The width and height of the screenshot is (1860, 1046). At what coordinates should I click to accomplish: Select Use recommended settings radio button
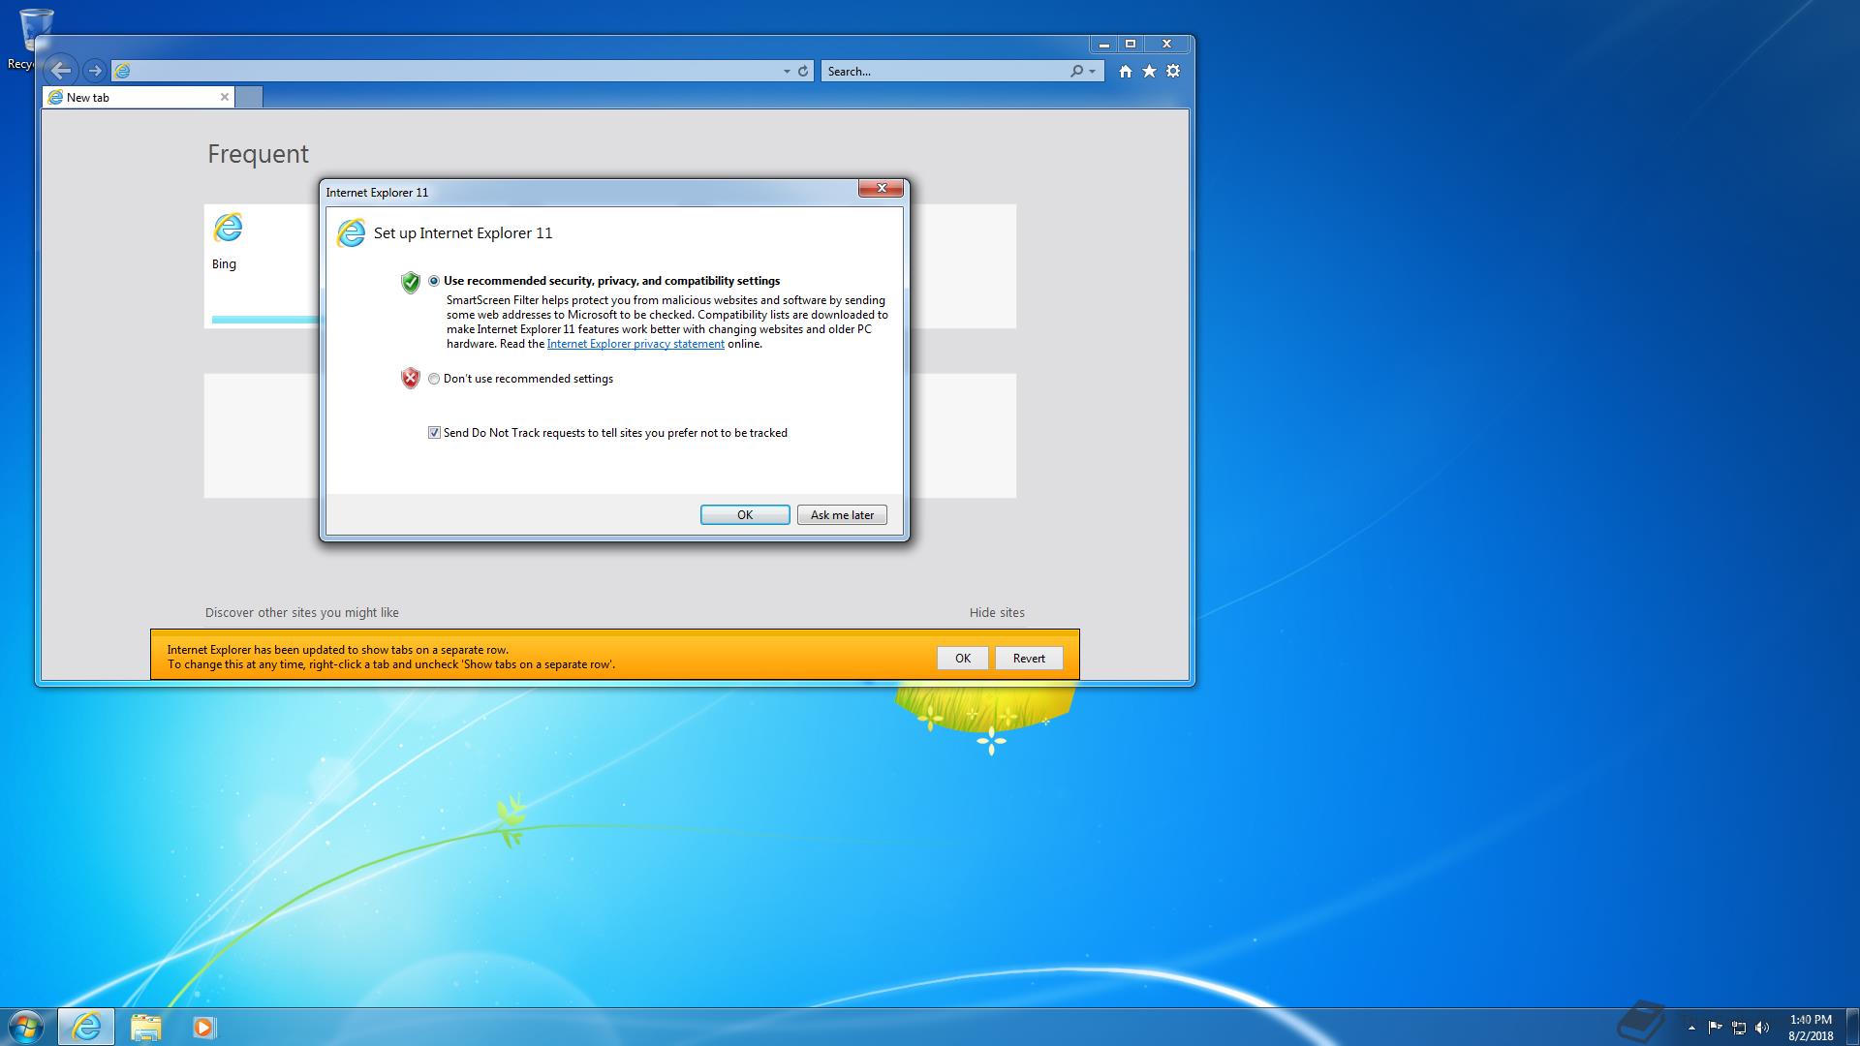[434, 281]
